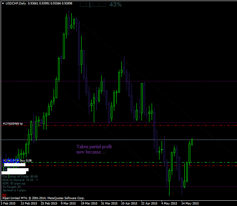Click the 43% candle progress indicator
This screenshot has height=206, width=237.
coord(116,5)
